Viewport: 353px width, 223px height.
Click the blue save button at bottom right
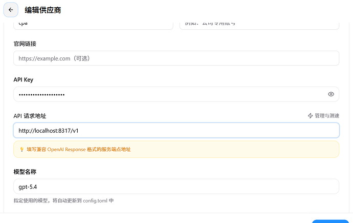coord(330,221)
